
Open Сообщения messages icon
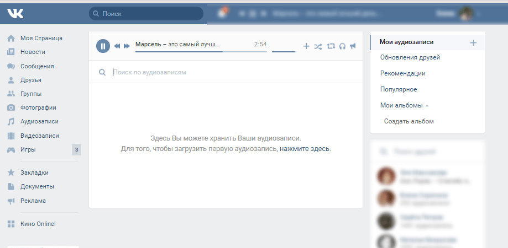(x=11, y=66)
